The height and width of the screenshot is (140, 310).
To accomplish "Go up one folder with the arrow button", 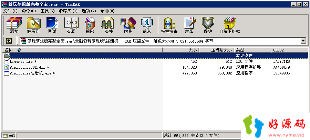I will coord(9,41).
